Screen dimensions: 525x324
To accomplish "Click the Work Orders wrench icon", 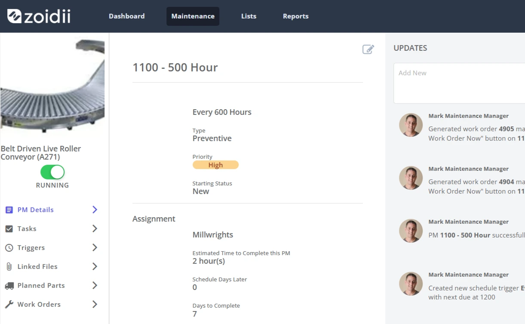I will (9, 305).
